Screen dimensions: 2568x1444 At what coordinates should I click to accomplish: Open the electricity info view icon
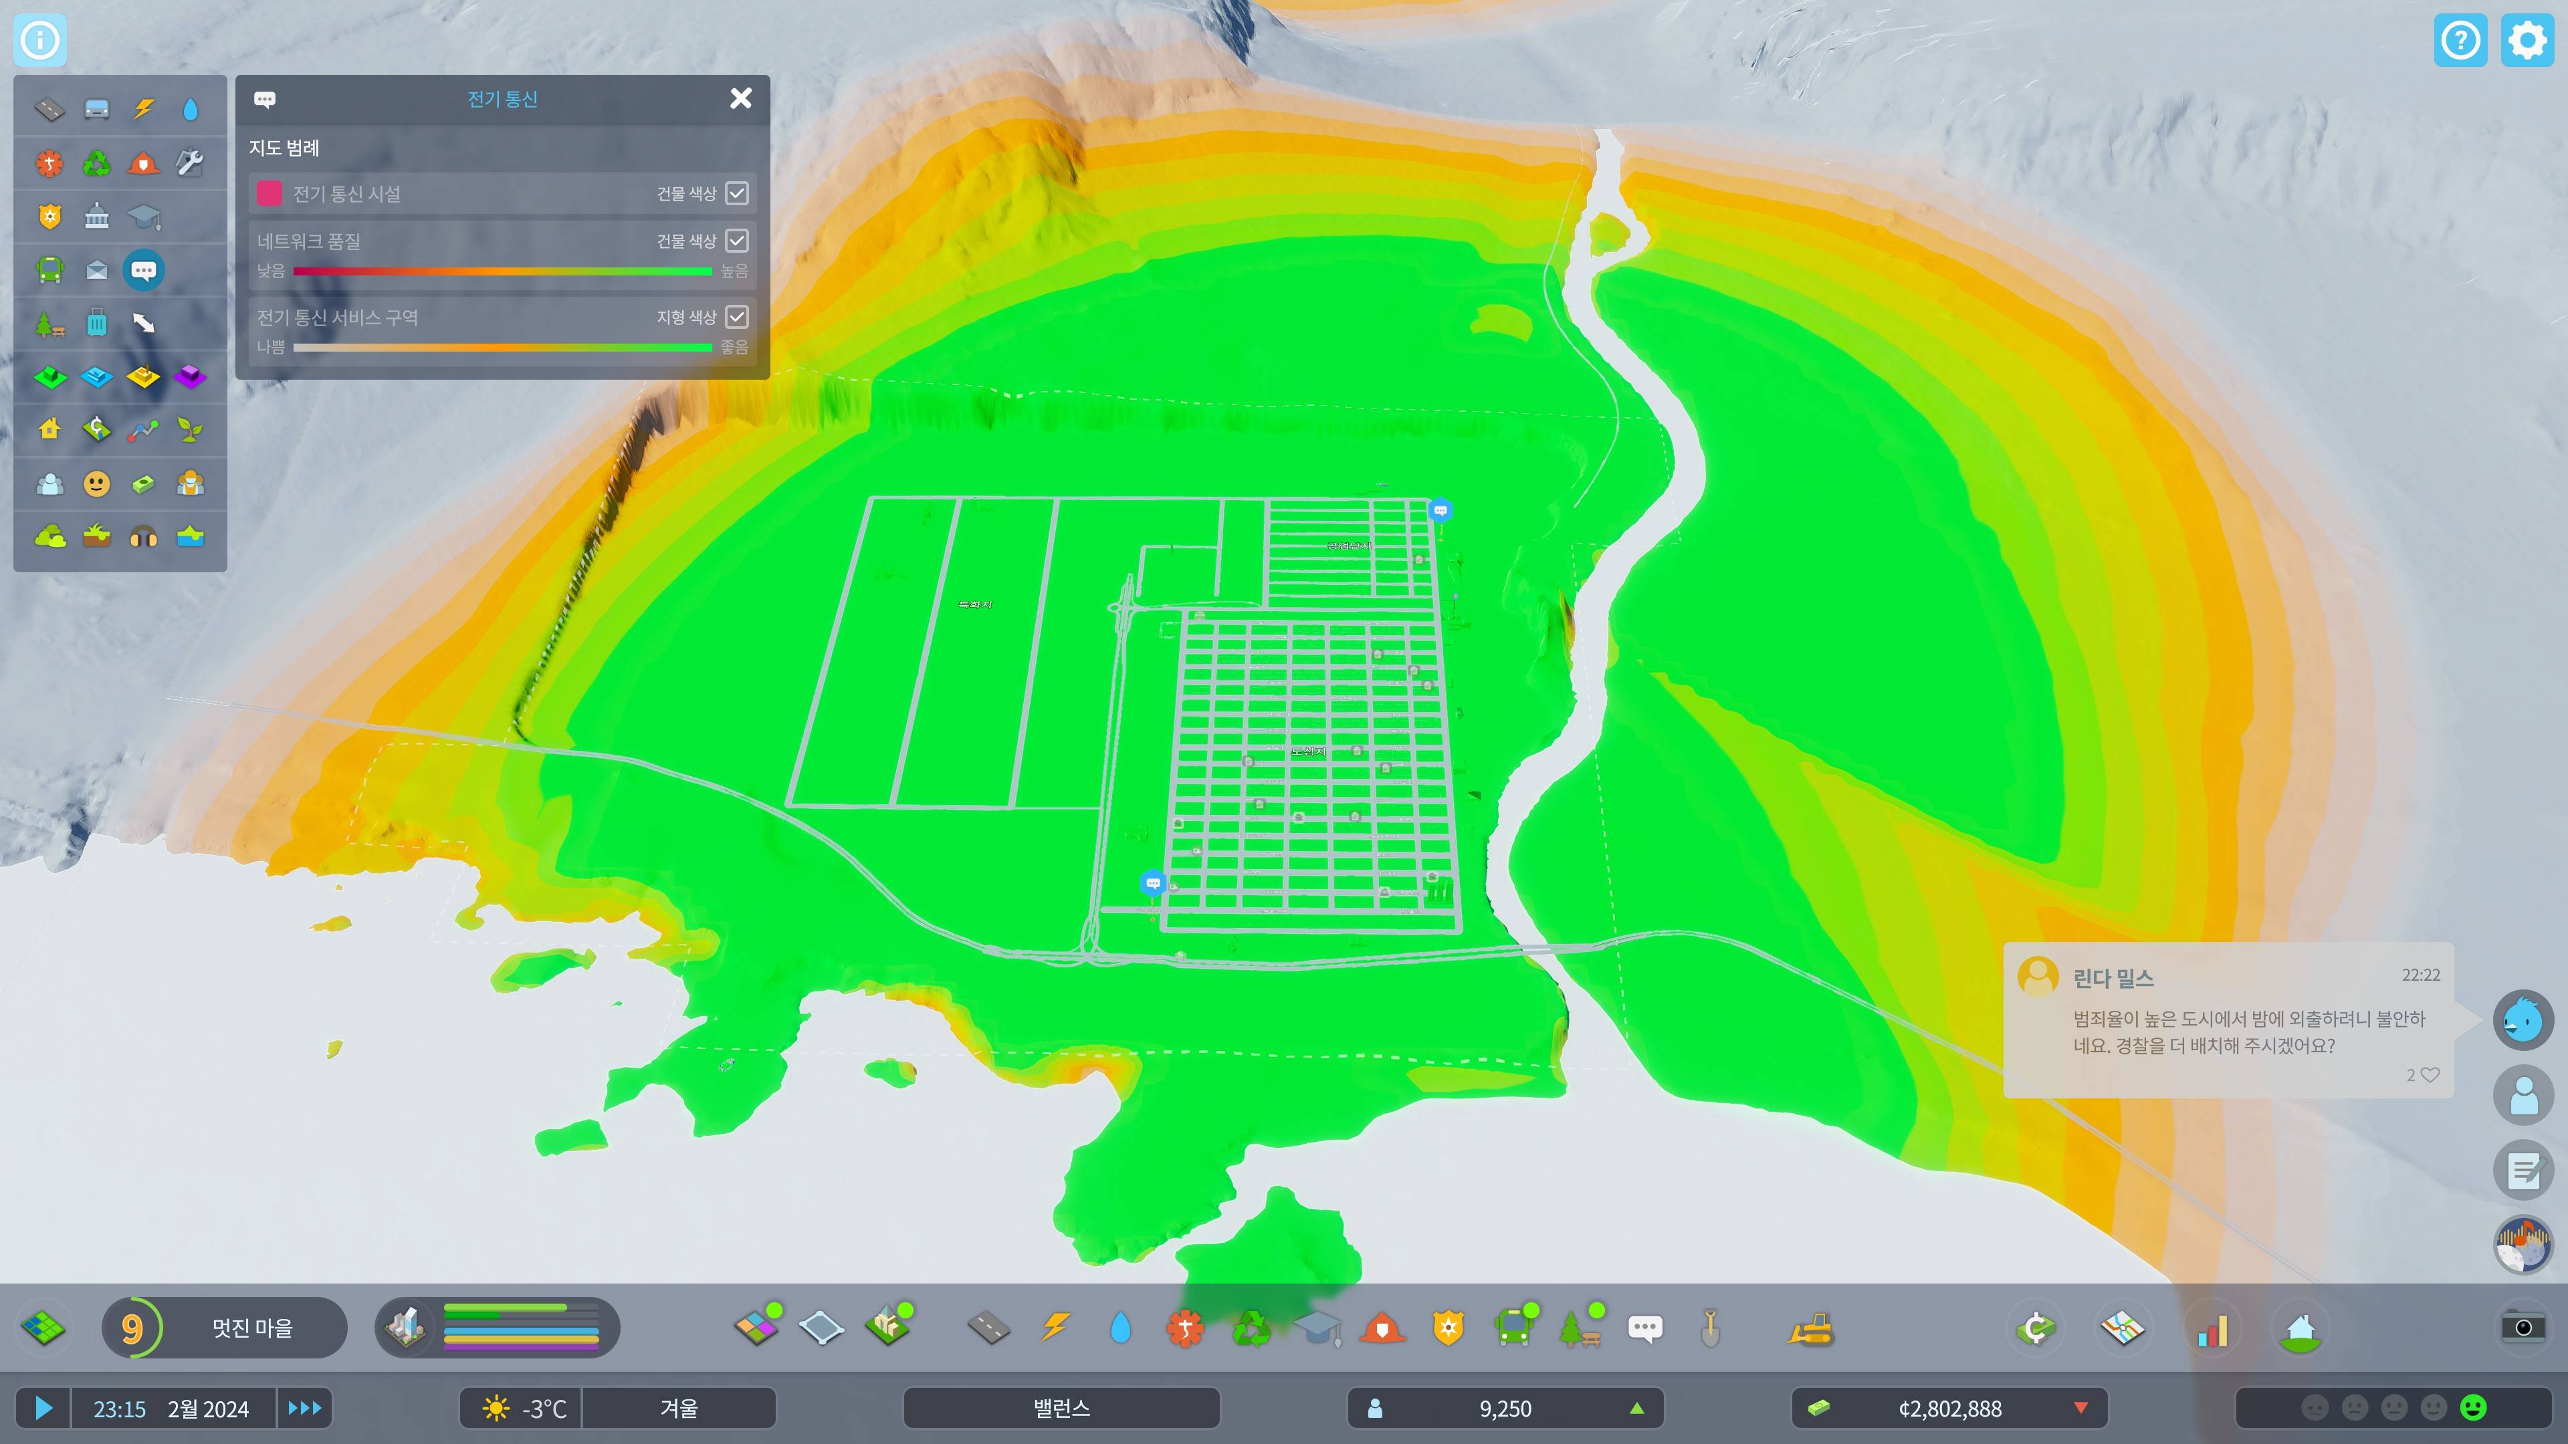[144, 108]
